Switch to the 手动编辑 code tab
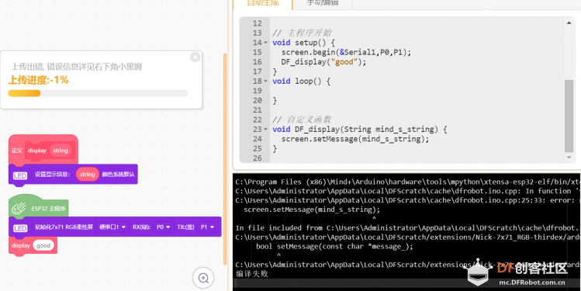Image resolution: width=581 pixels, height=291 pixels. point(323,3)
